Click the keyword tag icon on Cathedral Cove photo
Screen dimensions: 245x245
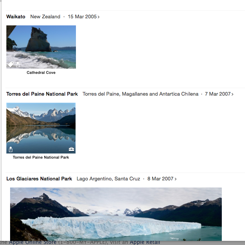10,64
